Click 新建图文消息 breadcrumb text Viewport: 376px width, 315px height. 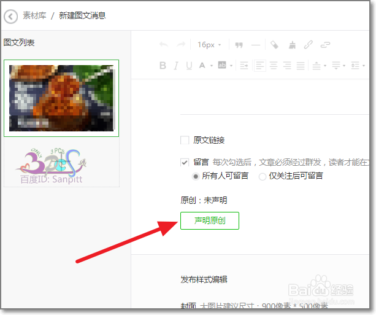pos(82,15)
